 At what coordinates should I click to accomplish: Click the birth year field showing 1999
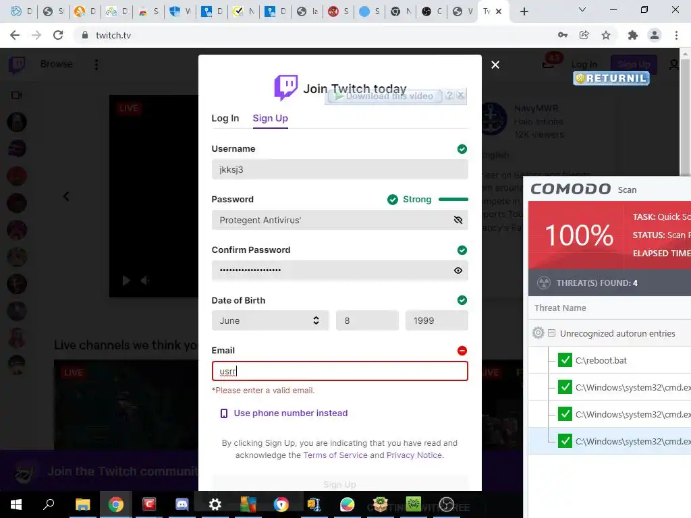coord(437,320)
